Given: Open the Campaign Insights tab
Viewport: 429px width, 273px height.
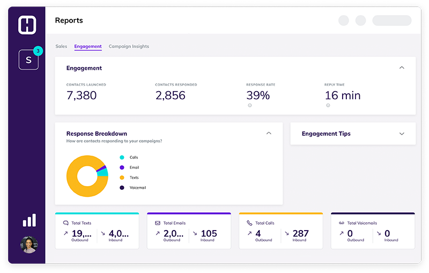Looking at the screenshot, I should (x=129, y=47).
